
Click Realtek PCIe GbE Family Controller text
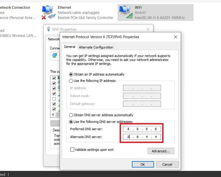(x=86, y=18)
